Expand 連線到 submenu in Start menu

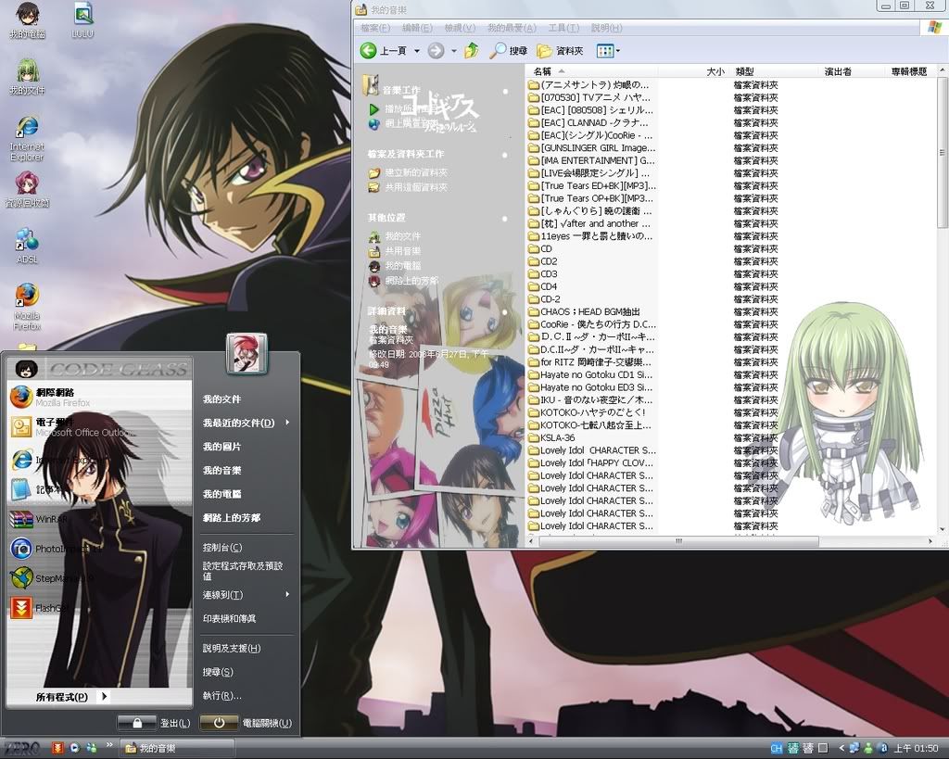pyautogui.click(x=247, y=595)
